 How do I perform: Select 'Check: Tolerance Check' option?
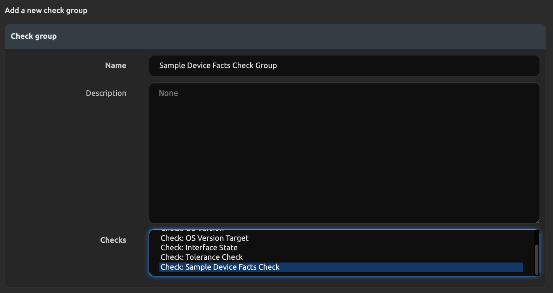coord(202,257)
